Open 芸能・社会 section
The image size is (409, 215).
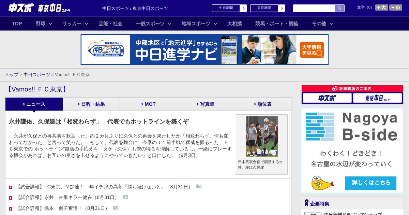pyautogui.click(x=110, y=24)
